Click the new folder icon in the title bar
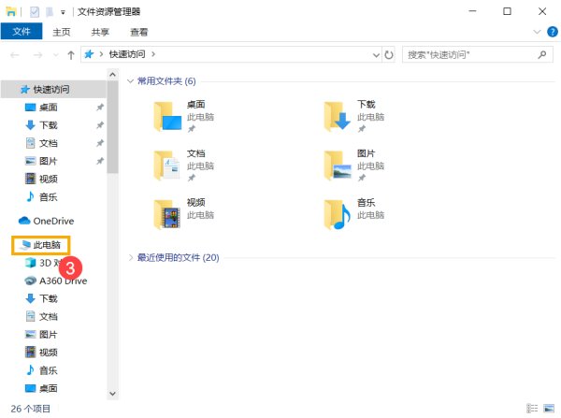Image resolution: width=561 pixels, height=418 pixels. click(50, 12)
